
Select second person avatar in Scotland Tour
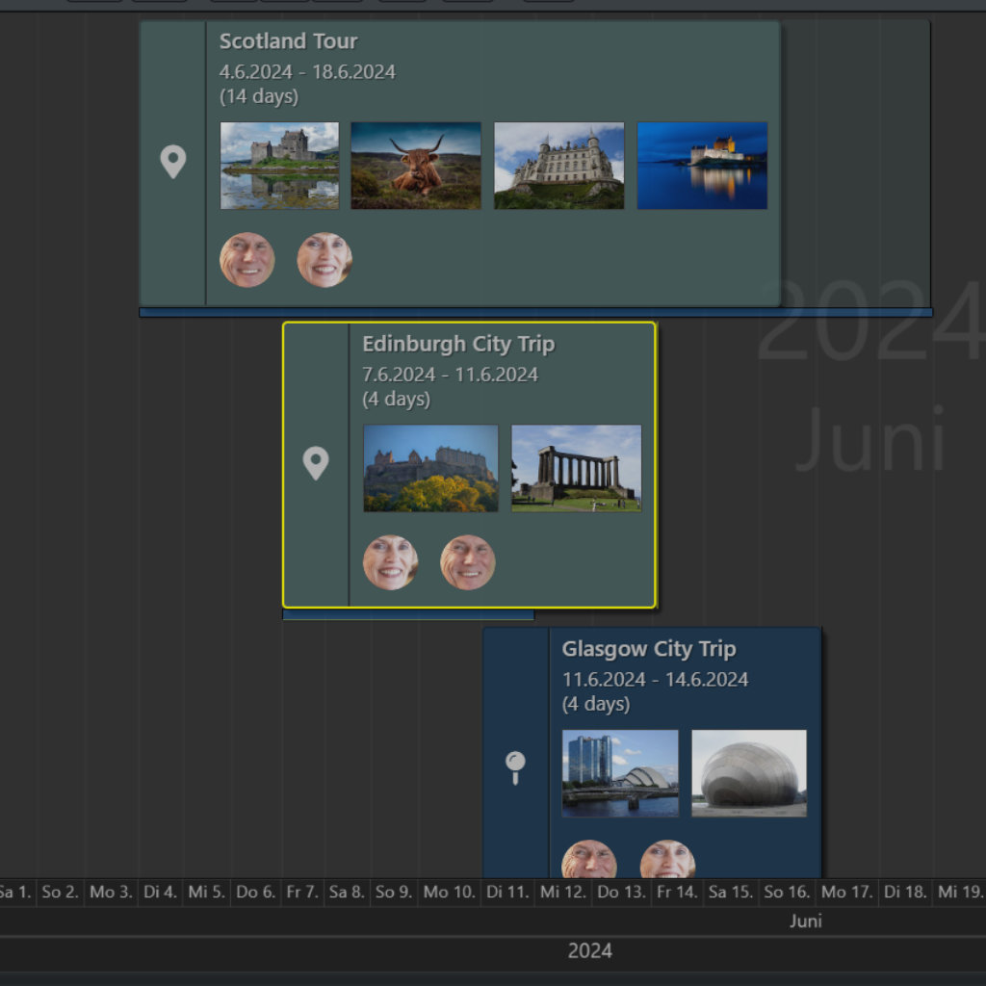pyautogui.click(x=324, y=260)
